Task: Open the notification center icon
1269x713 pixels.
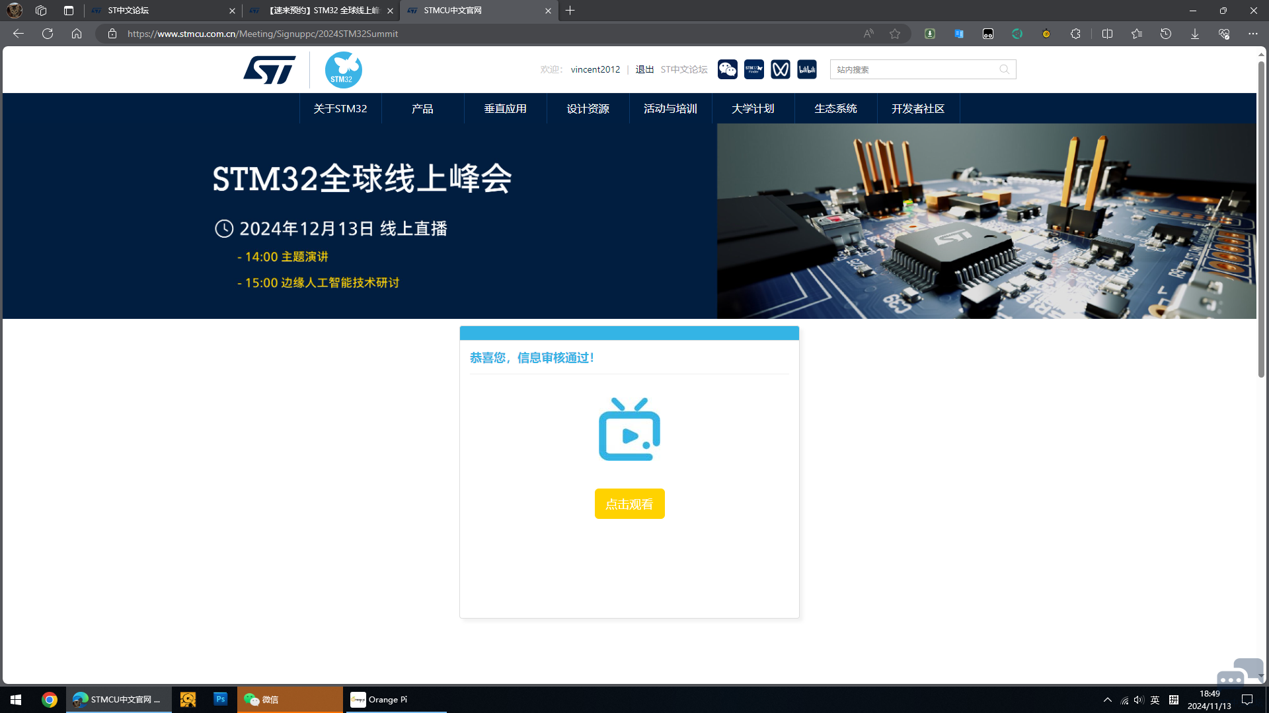Action: pyautogui.click(x=1248, y=700)
